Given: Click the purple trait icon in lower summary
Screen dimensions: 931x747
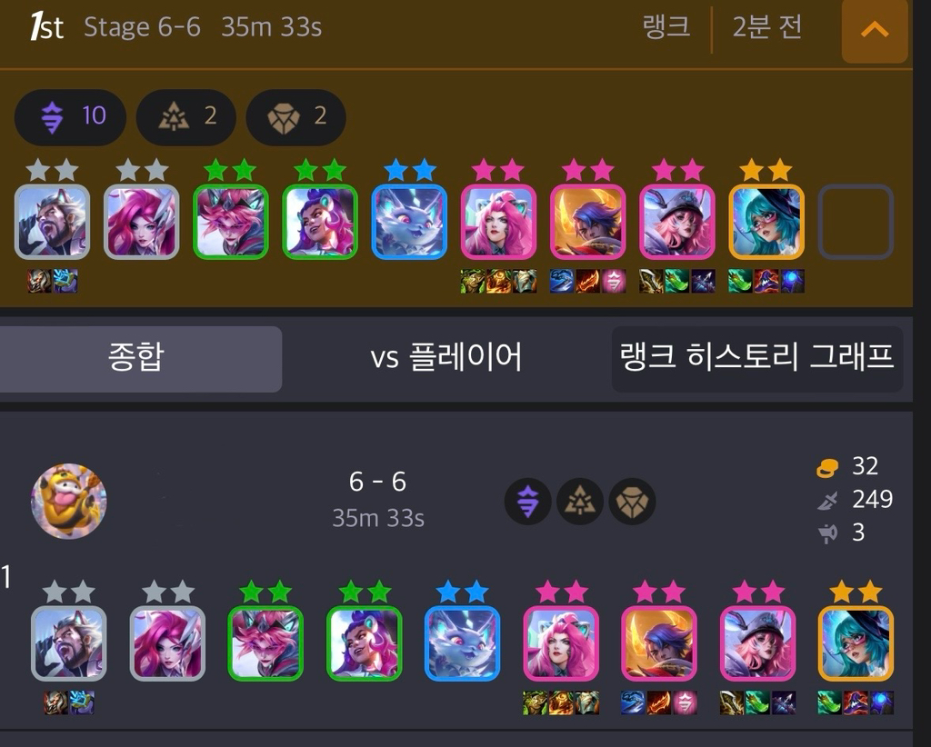Looking at the screenshot, I should [528, 502].
